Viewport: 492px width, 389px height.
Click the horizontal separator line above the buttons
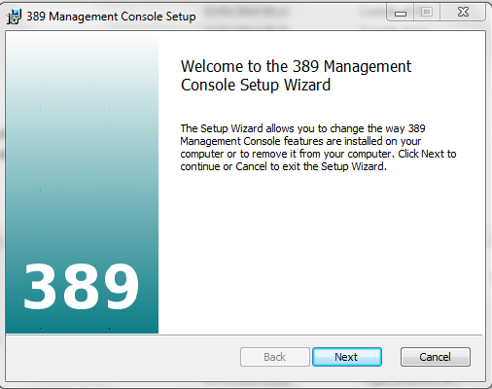coord(246,335)
